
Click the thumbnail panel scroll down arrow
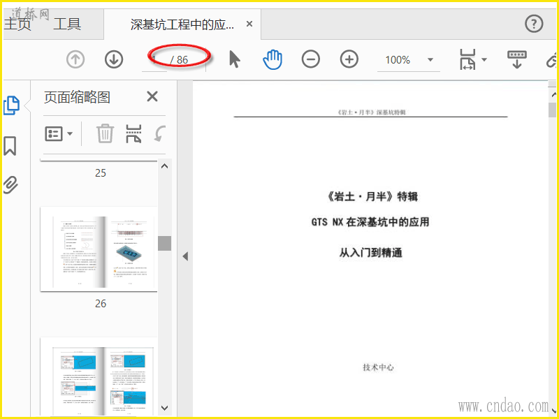165,408
